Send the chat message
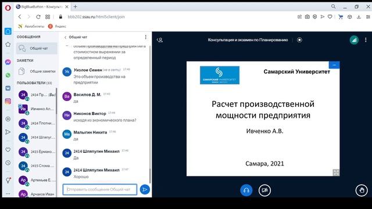Viewport: 372px width, 209px height. click(145, 190)
